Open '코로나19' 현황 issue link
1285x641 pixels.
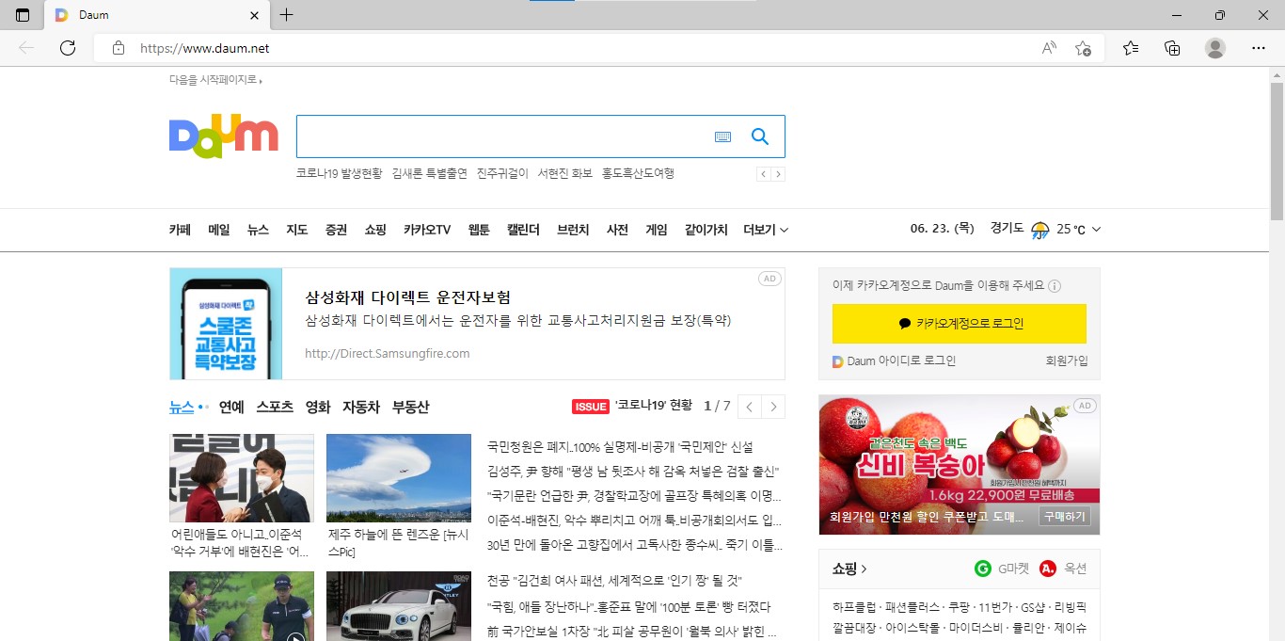click(654, 407)
